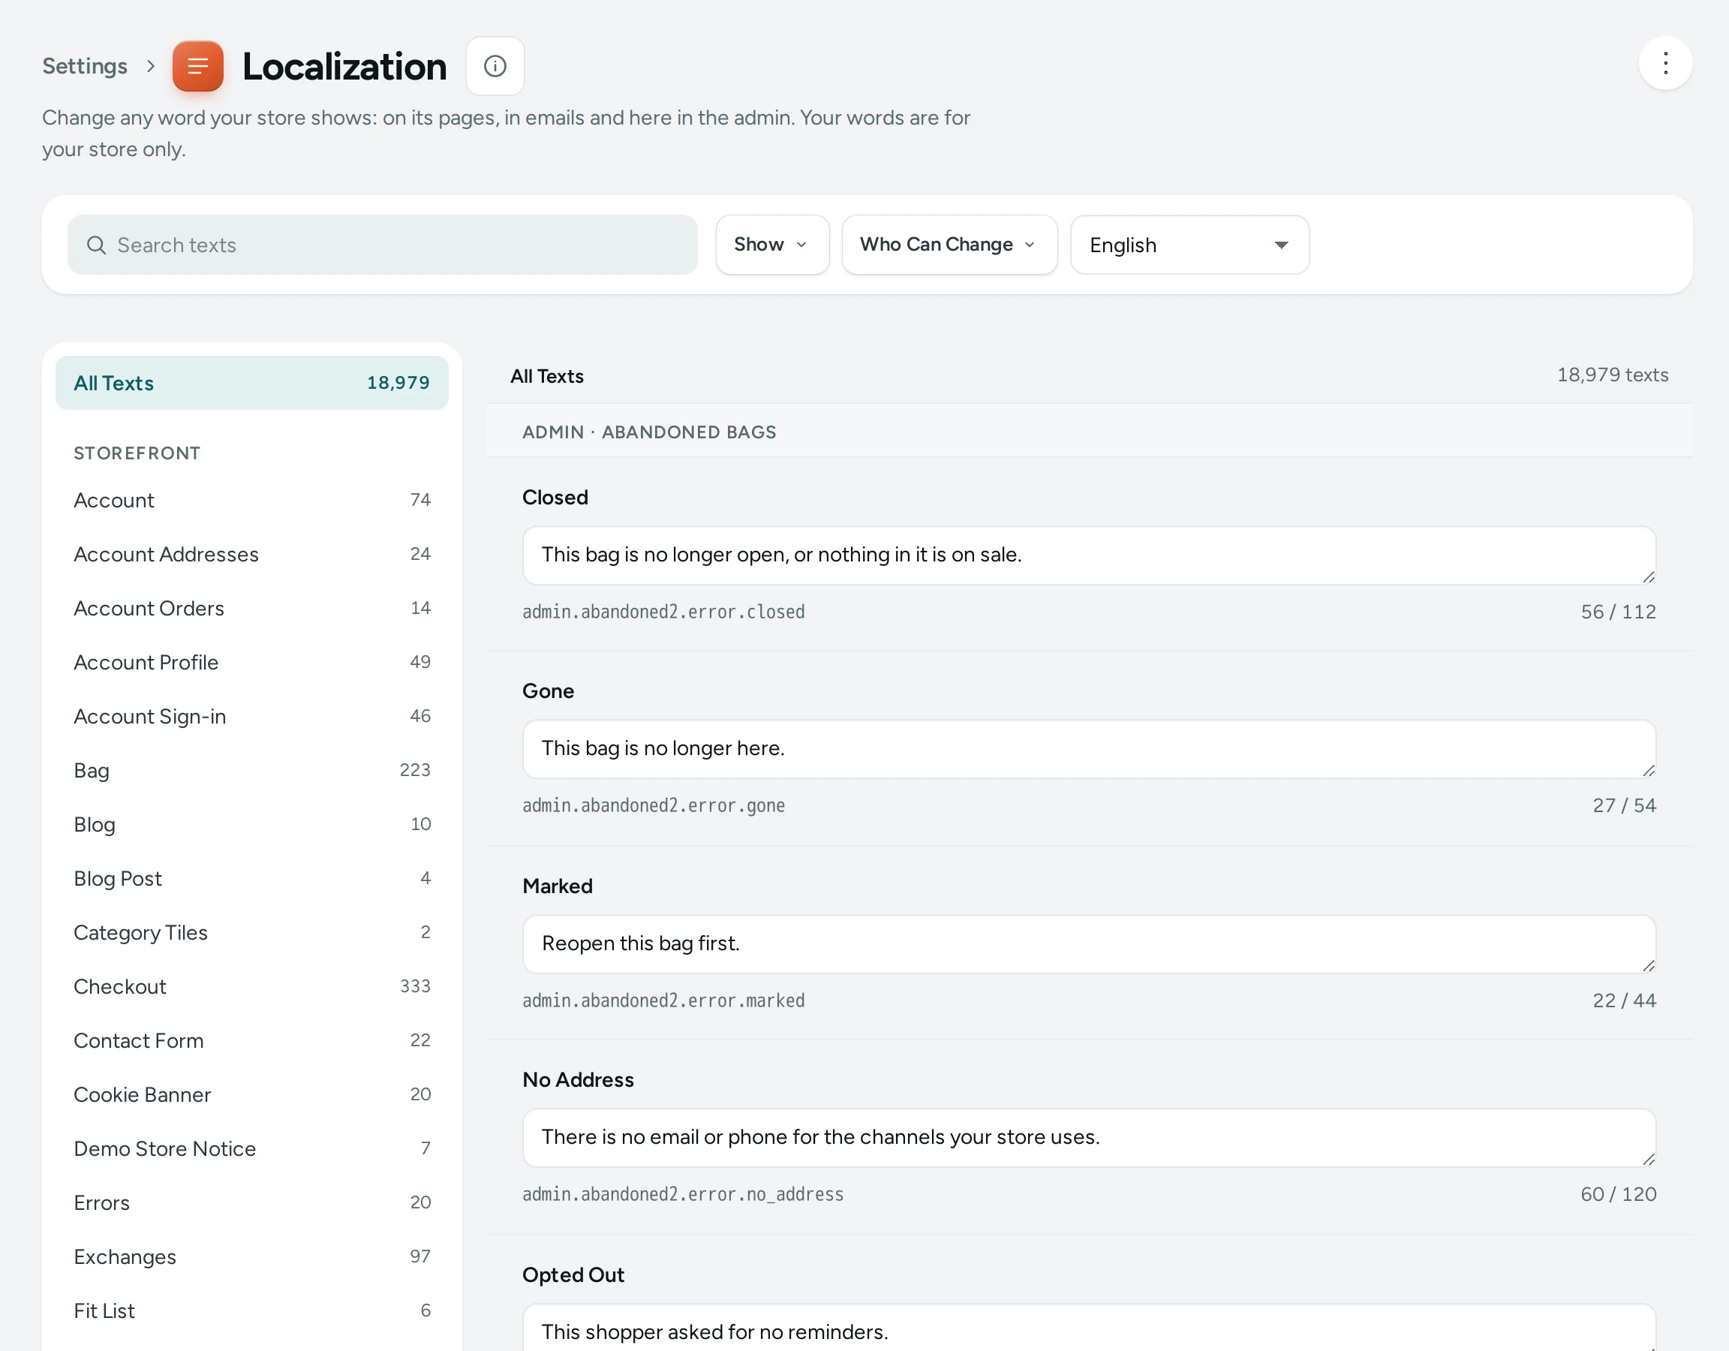
Task: Click the resize handle of the Gone field
Action: (x=1648, y=771)
